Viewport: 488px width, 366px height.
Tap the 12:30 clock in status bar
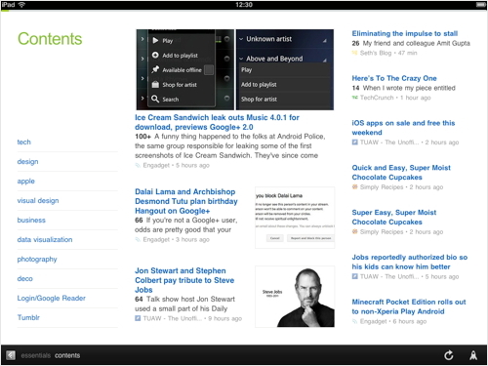[244, 5]
